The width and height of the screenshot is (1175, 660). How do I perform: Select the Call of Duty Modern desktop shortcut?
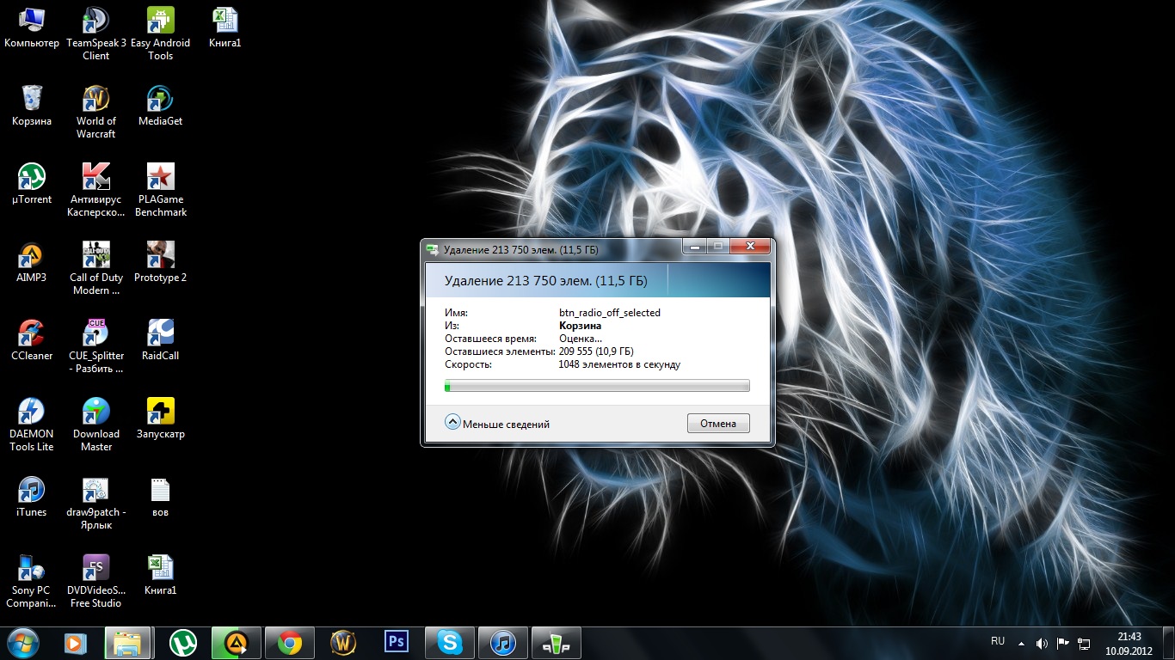click(95, 268)
